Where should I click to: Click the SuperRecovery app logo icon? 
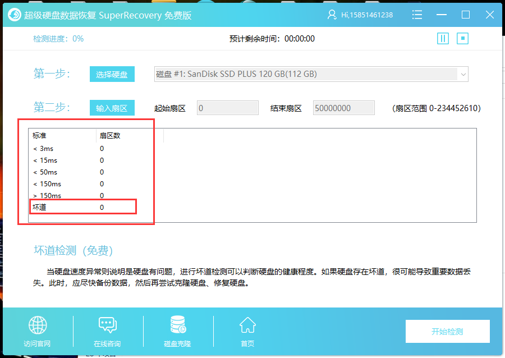pos(15,15)
